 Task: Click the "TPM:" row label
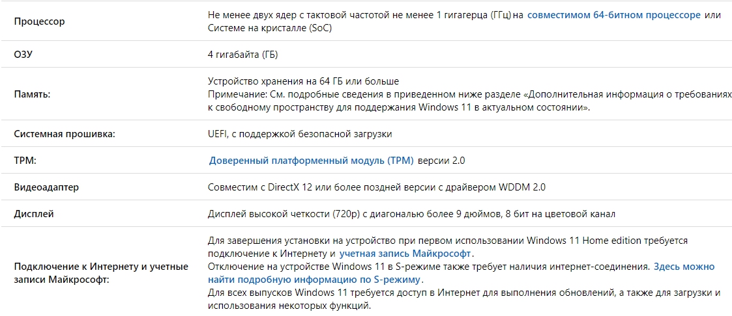click(24, 161)
